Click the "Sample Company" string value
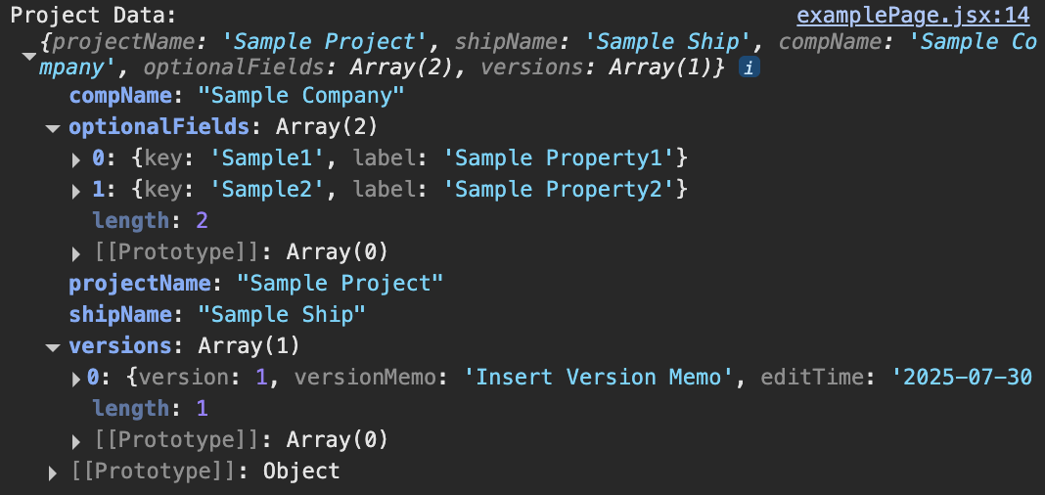Screen dimensions: 1045x495 (301, 96)
